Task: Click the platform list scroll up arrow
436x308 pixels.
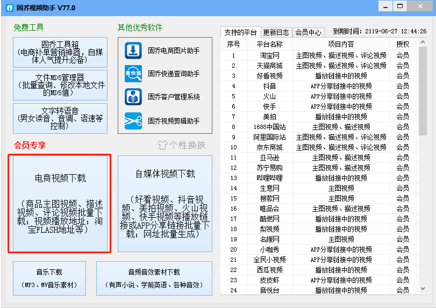Action: tap(423, 42)
